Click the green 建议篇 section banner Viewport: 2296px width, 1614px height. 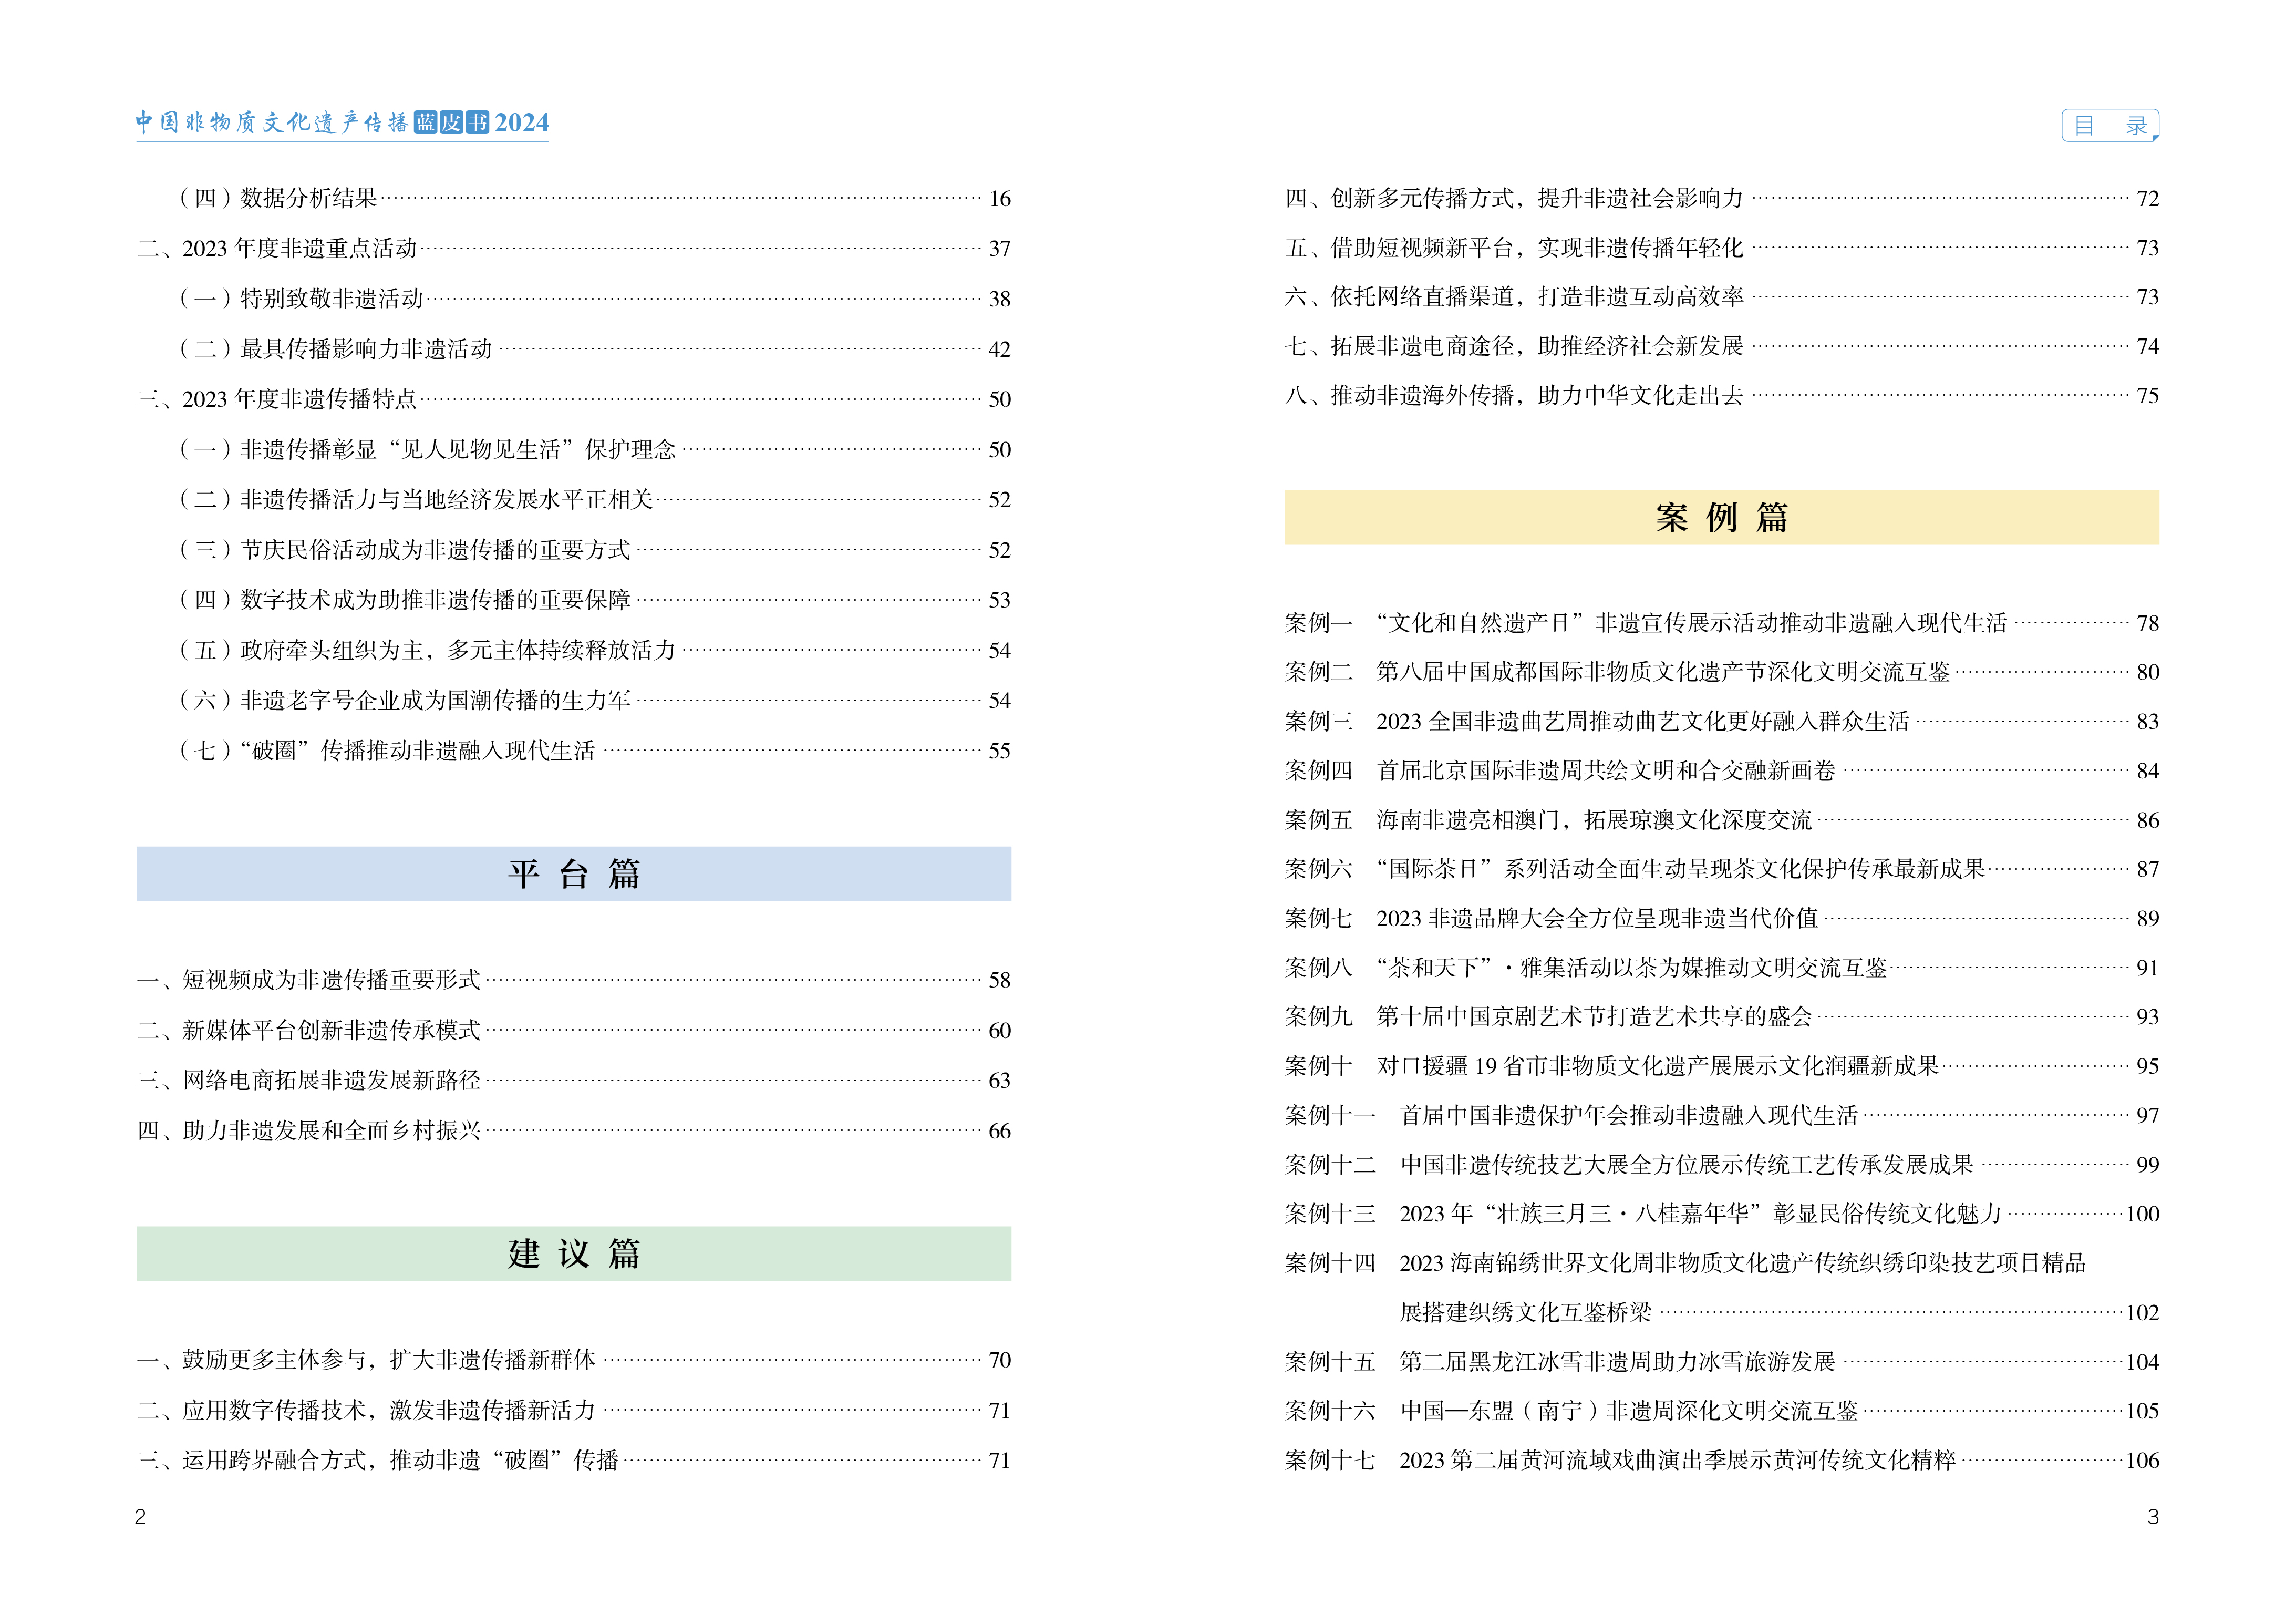[574, 1254]
